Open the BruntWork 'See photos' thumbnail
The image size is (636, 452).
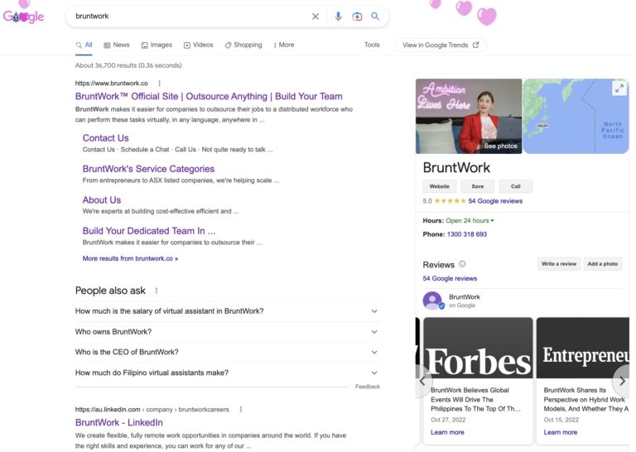[x=469, y=116]
